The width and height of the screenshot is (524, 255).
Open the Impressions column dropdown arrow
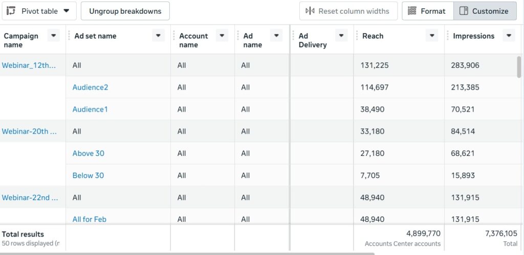508,36
